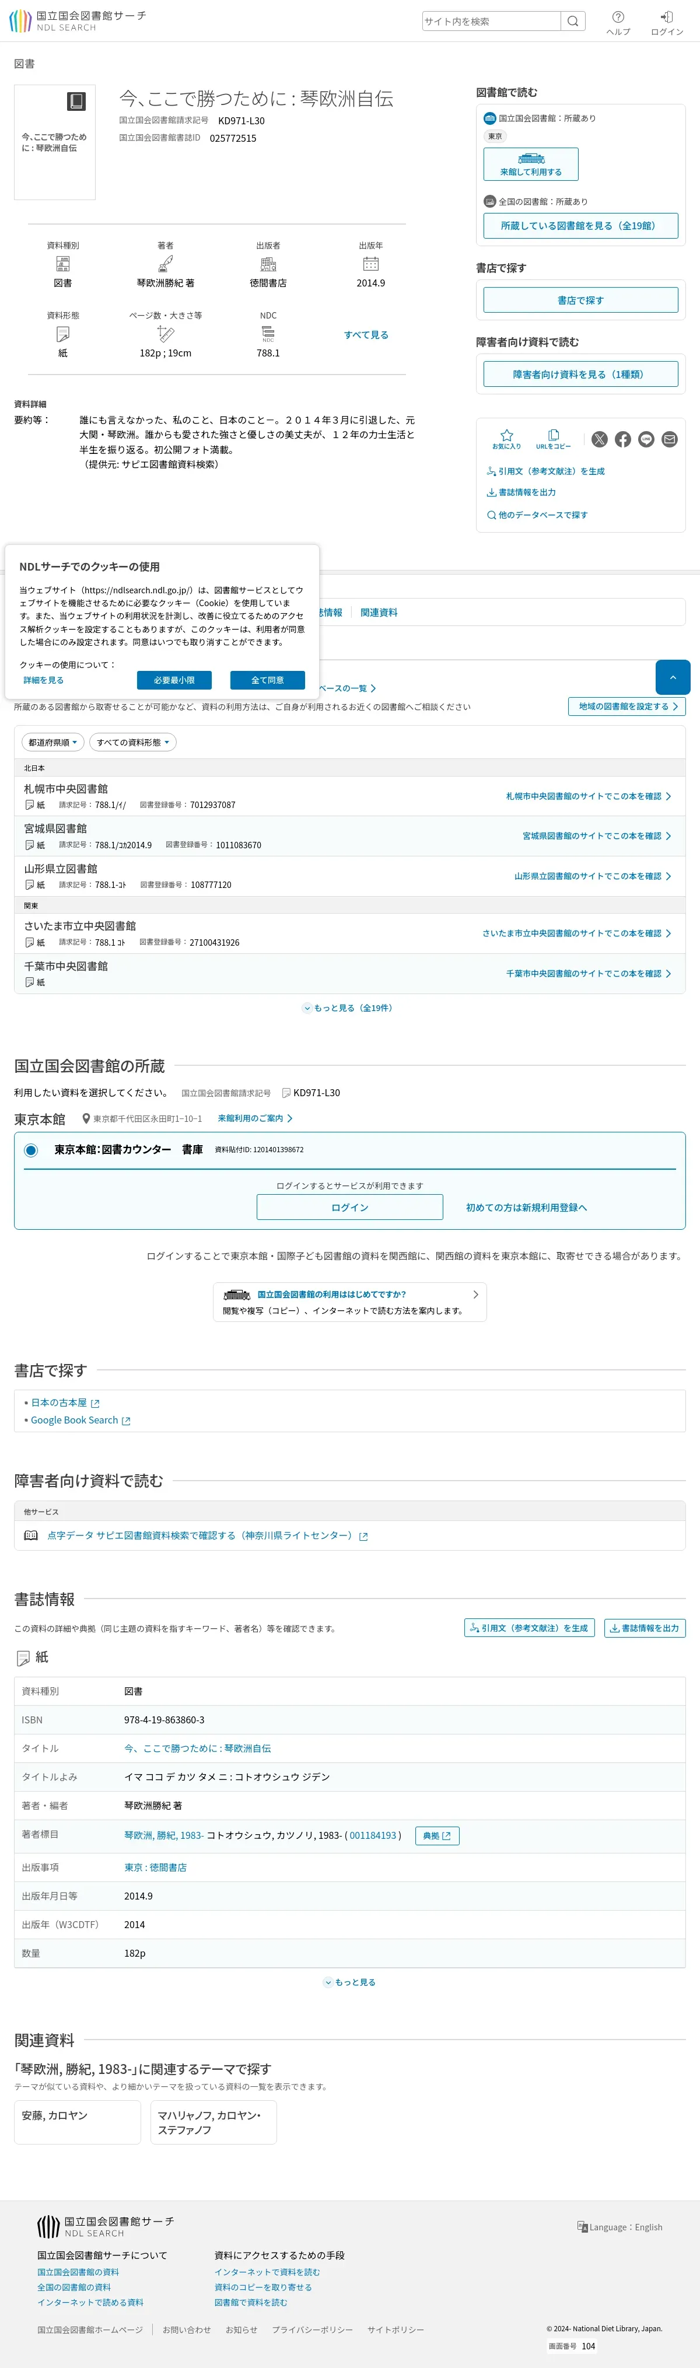Open publisher link 東京 : 徳間書店

(155, 1868)
